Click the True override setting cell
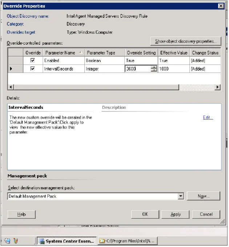Image resolution: width=229 pixels, height=247 pixels. pos(141,61)
